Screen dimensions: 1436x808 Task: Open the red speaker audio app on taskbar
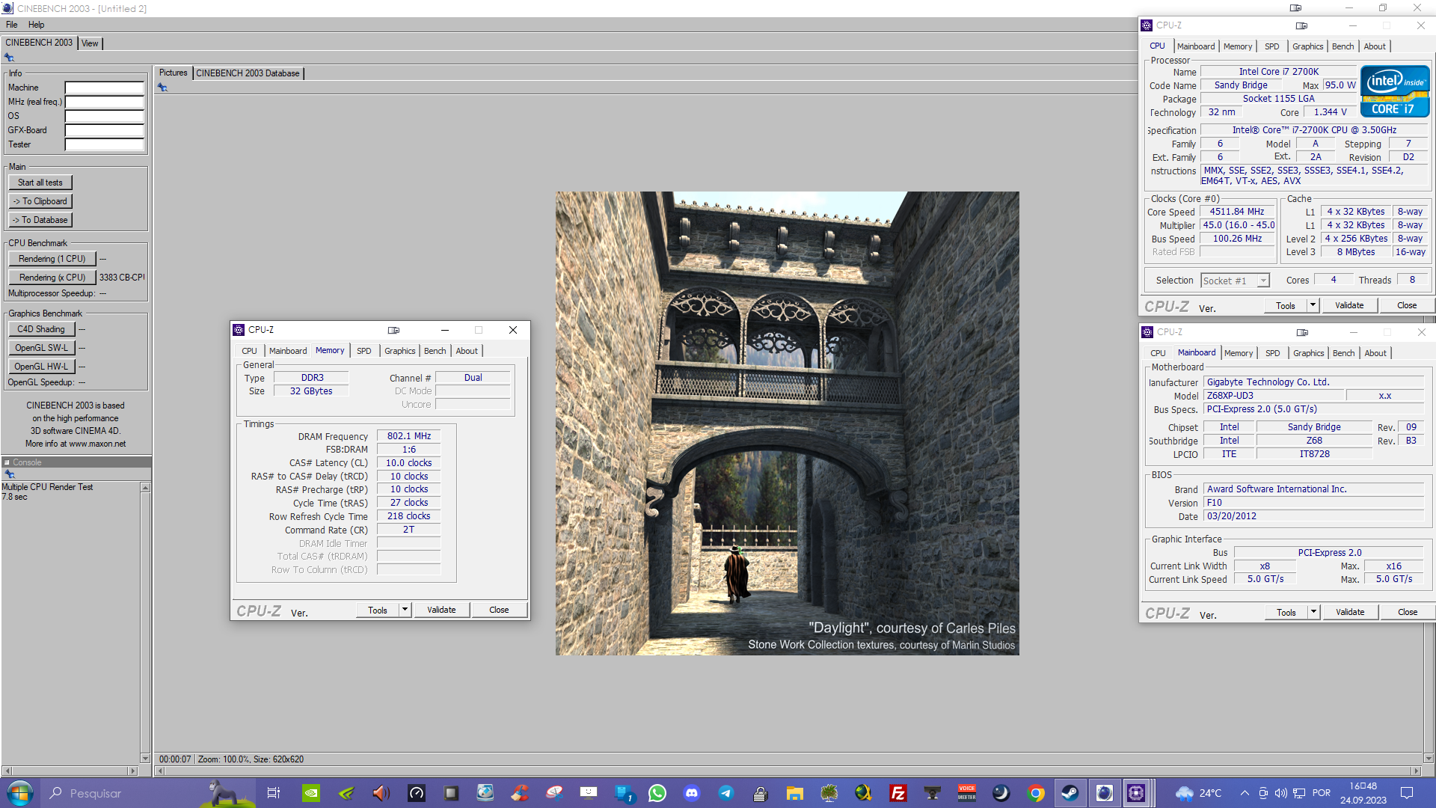point(381,793)
